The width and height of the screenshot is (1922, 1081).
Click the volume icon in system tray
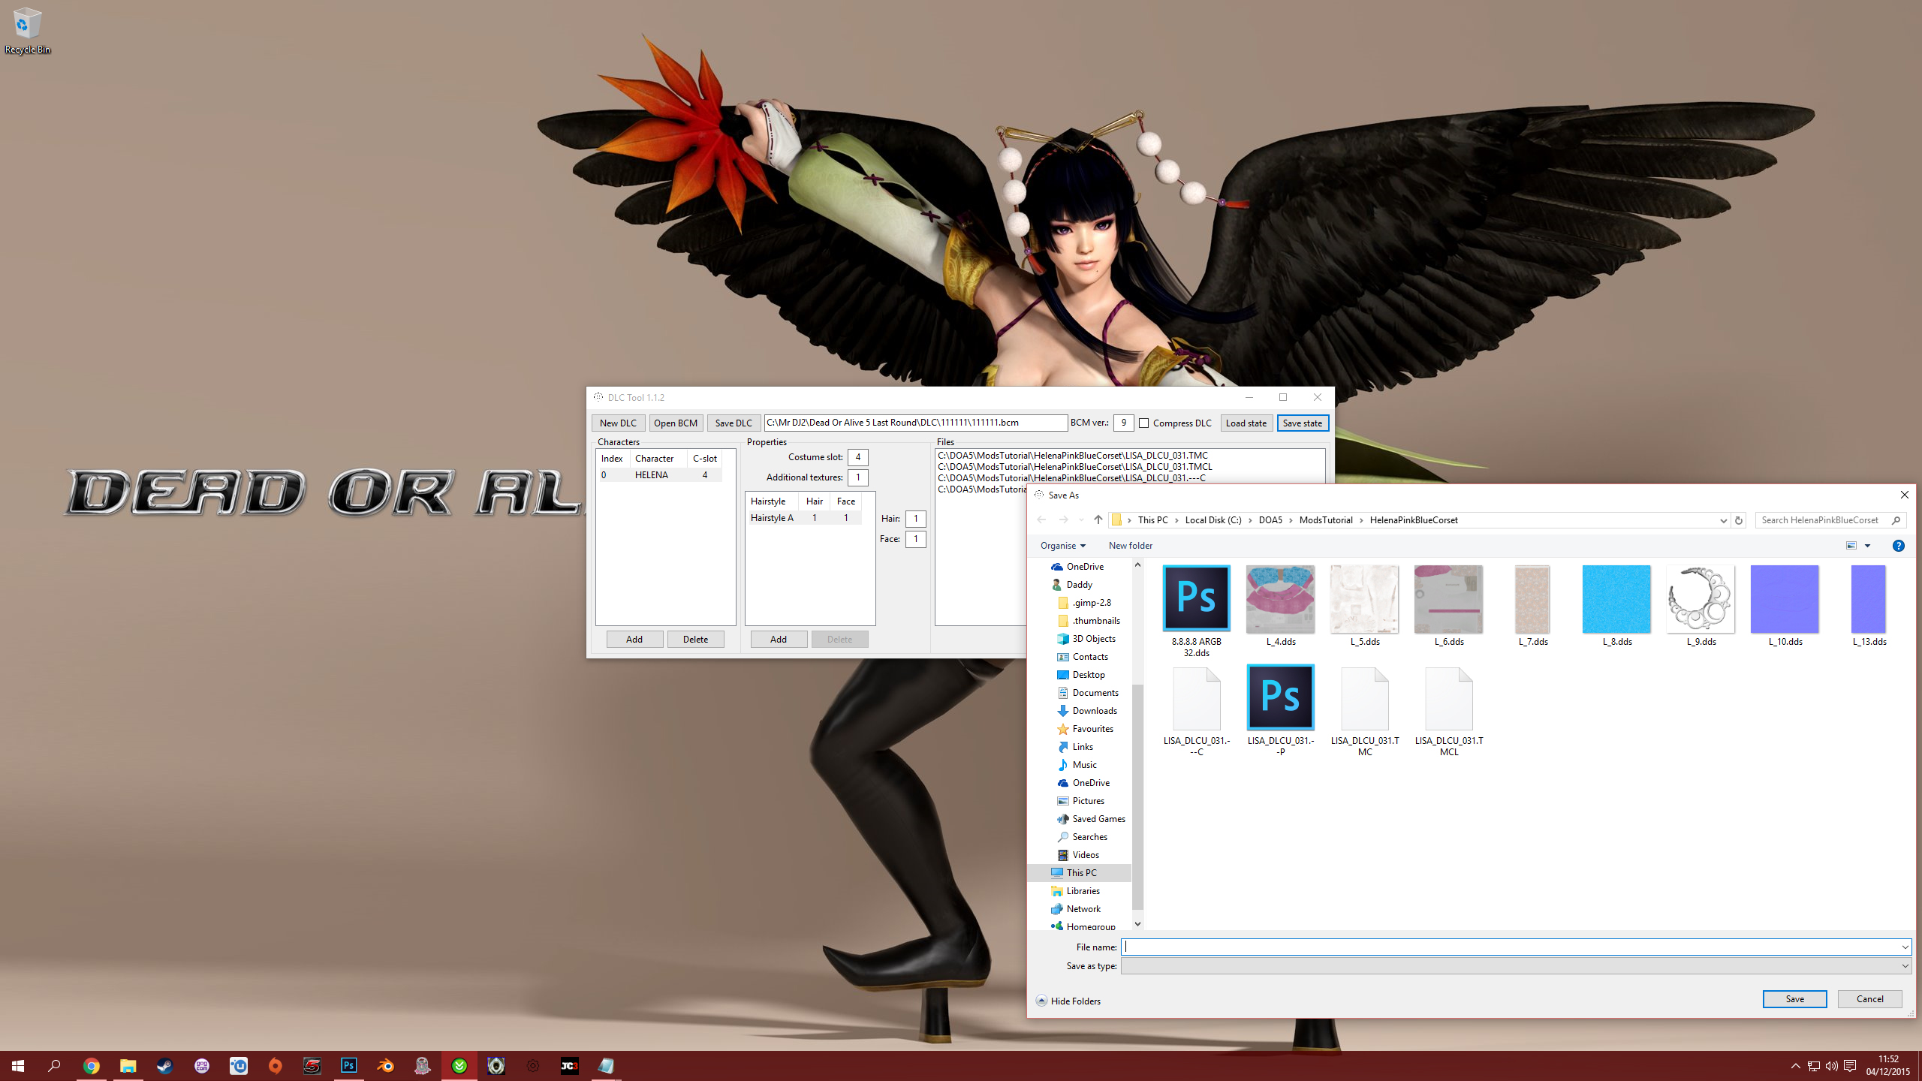coord(1832,1066)
